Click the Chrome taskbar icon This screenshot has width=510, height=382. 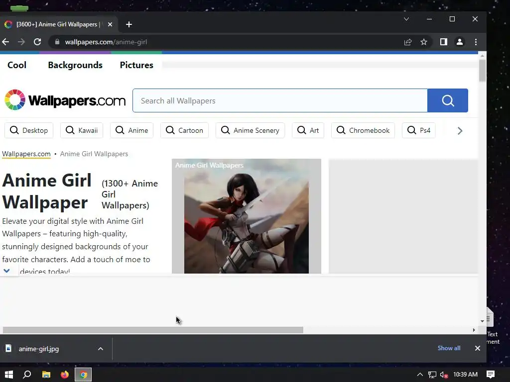(83, 375)
